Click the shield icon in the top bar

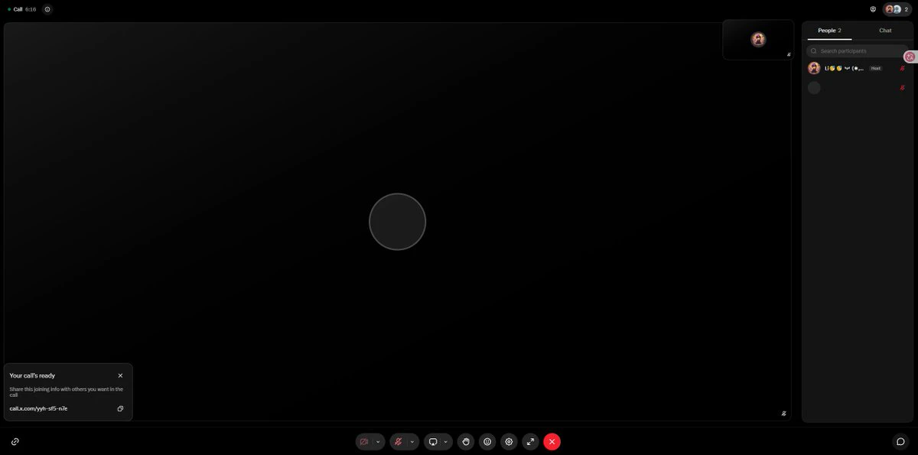pyautogui.click(x=873, y=9)
